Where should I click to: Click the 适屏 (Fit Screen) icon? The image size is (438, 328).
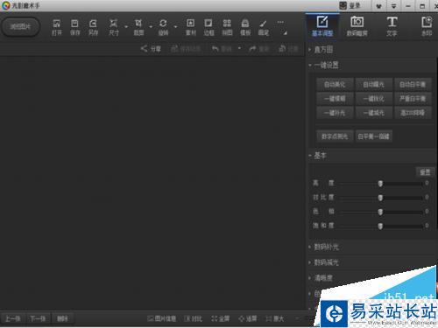click(x=248, y=318)
